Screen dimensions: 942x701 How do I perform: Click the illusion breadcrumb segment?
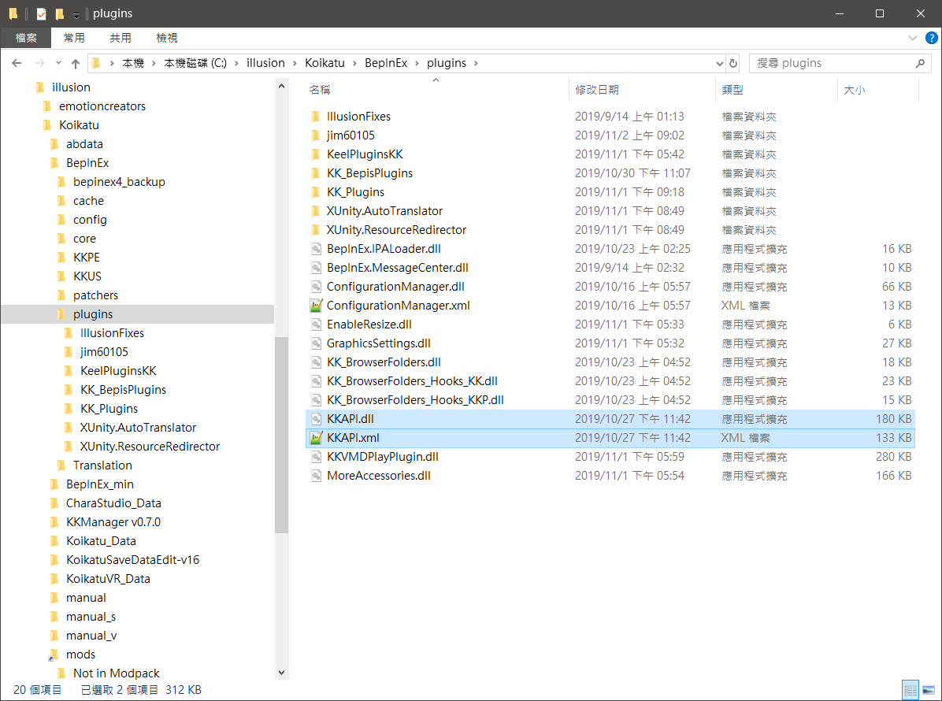265,63
